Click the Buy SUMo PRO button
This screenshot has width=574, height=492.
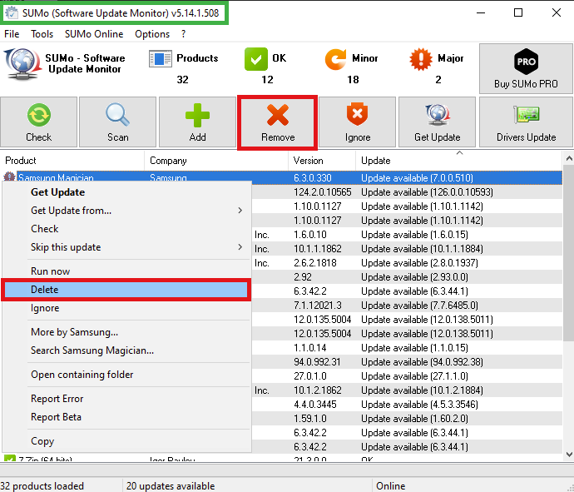click(x=526, y=69)
